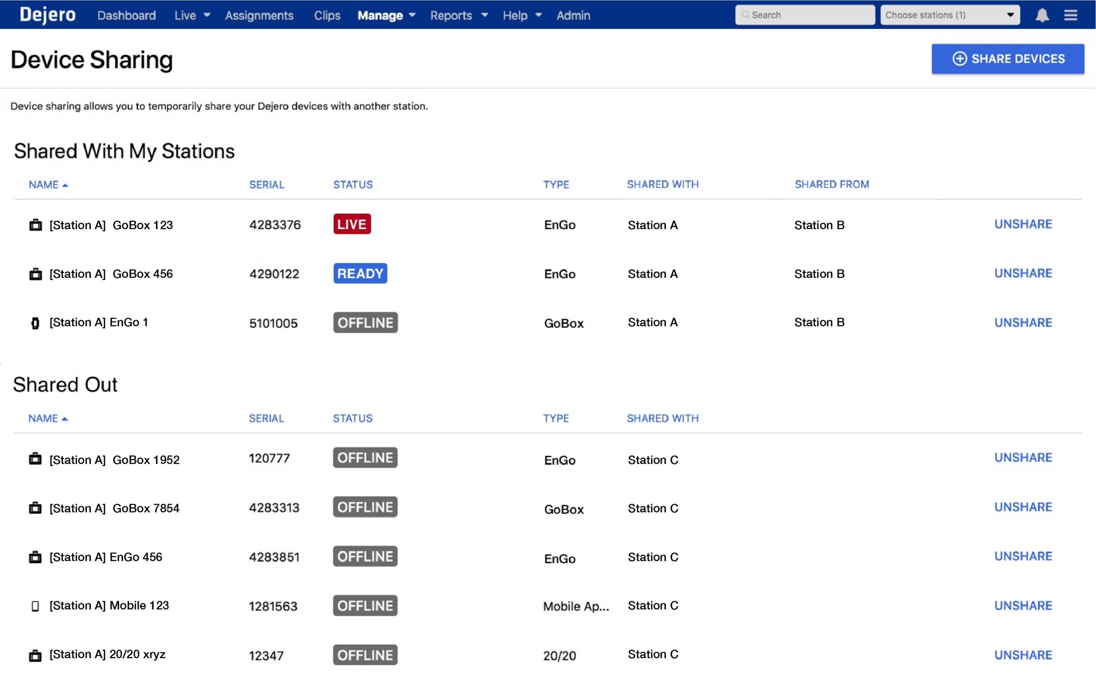
Task: Click the device icon beside 20/20 xryz
Action: (35, 655)
